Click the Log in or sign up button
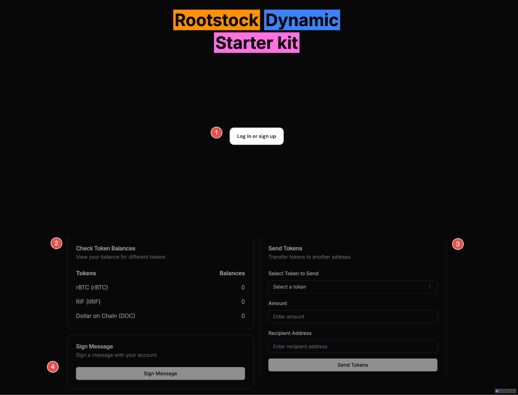The image size is (518, 395). [256, 136]
